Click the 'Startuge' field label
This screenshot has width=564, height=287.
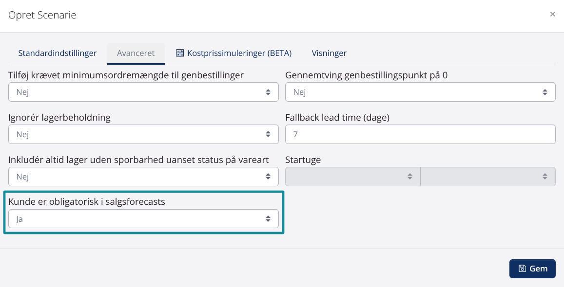click(x=303, y=160)
